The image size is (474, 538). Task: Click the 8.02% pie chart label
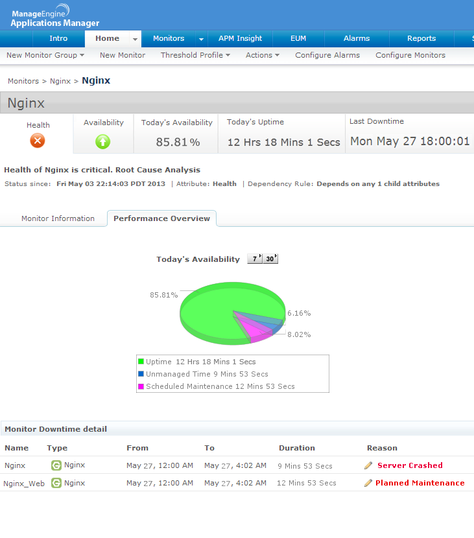(x=299, y=334)
